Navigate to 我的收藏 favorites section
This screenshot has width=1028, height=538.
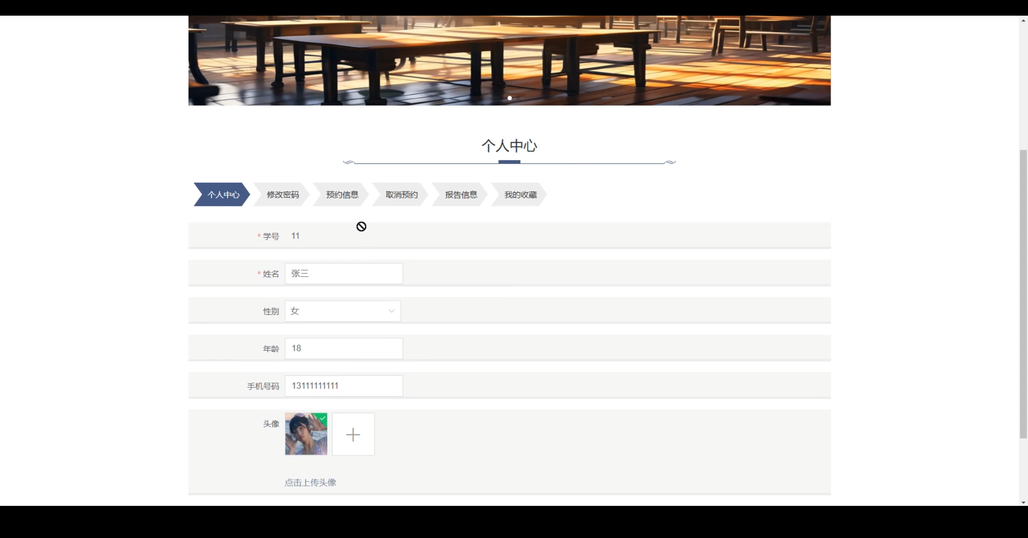(520, 194)
